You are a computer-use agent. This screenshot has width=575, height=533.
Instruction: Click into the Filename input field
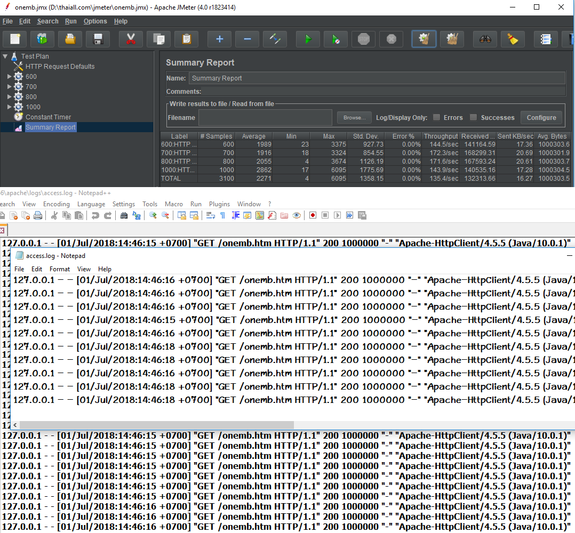click(x=266, y=118)
